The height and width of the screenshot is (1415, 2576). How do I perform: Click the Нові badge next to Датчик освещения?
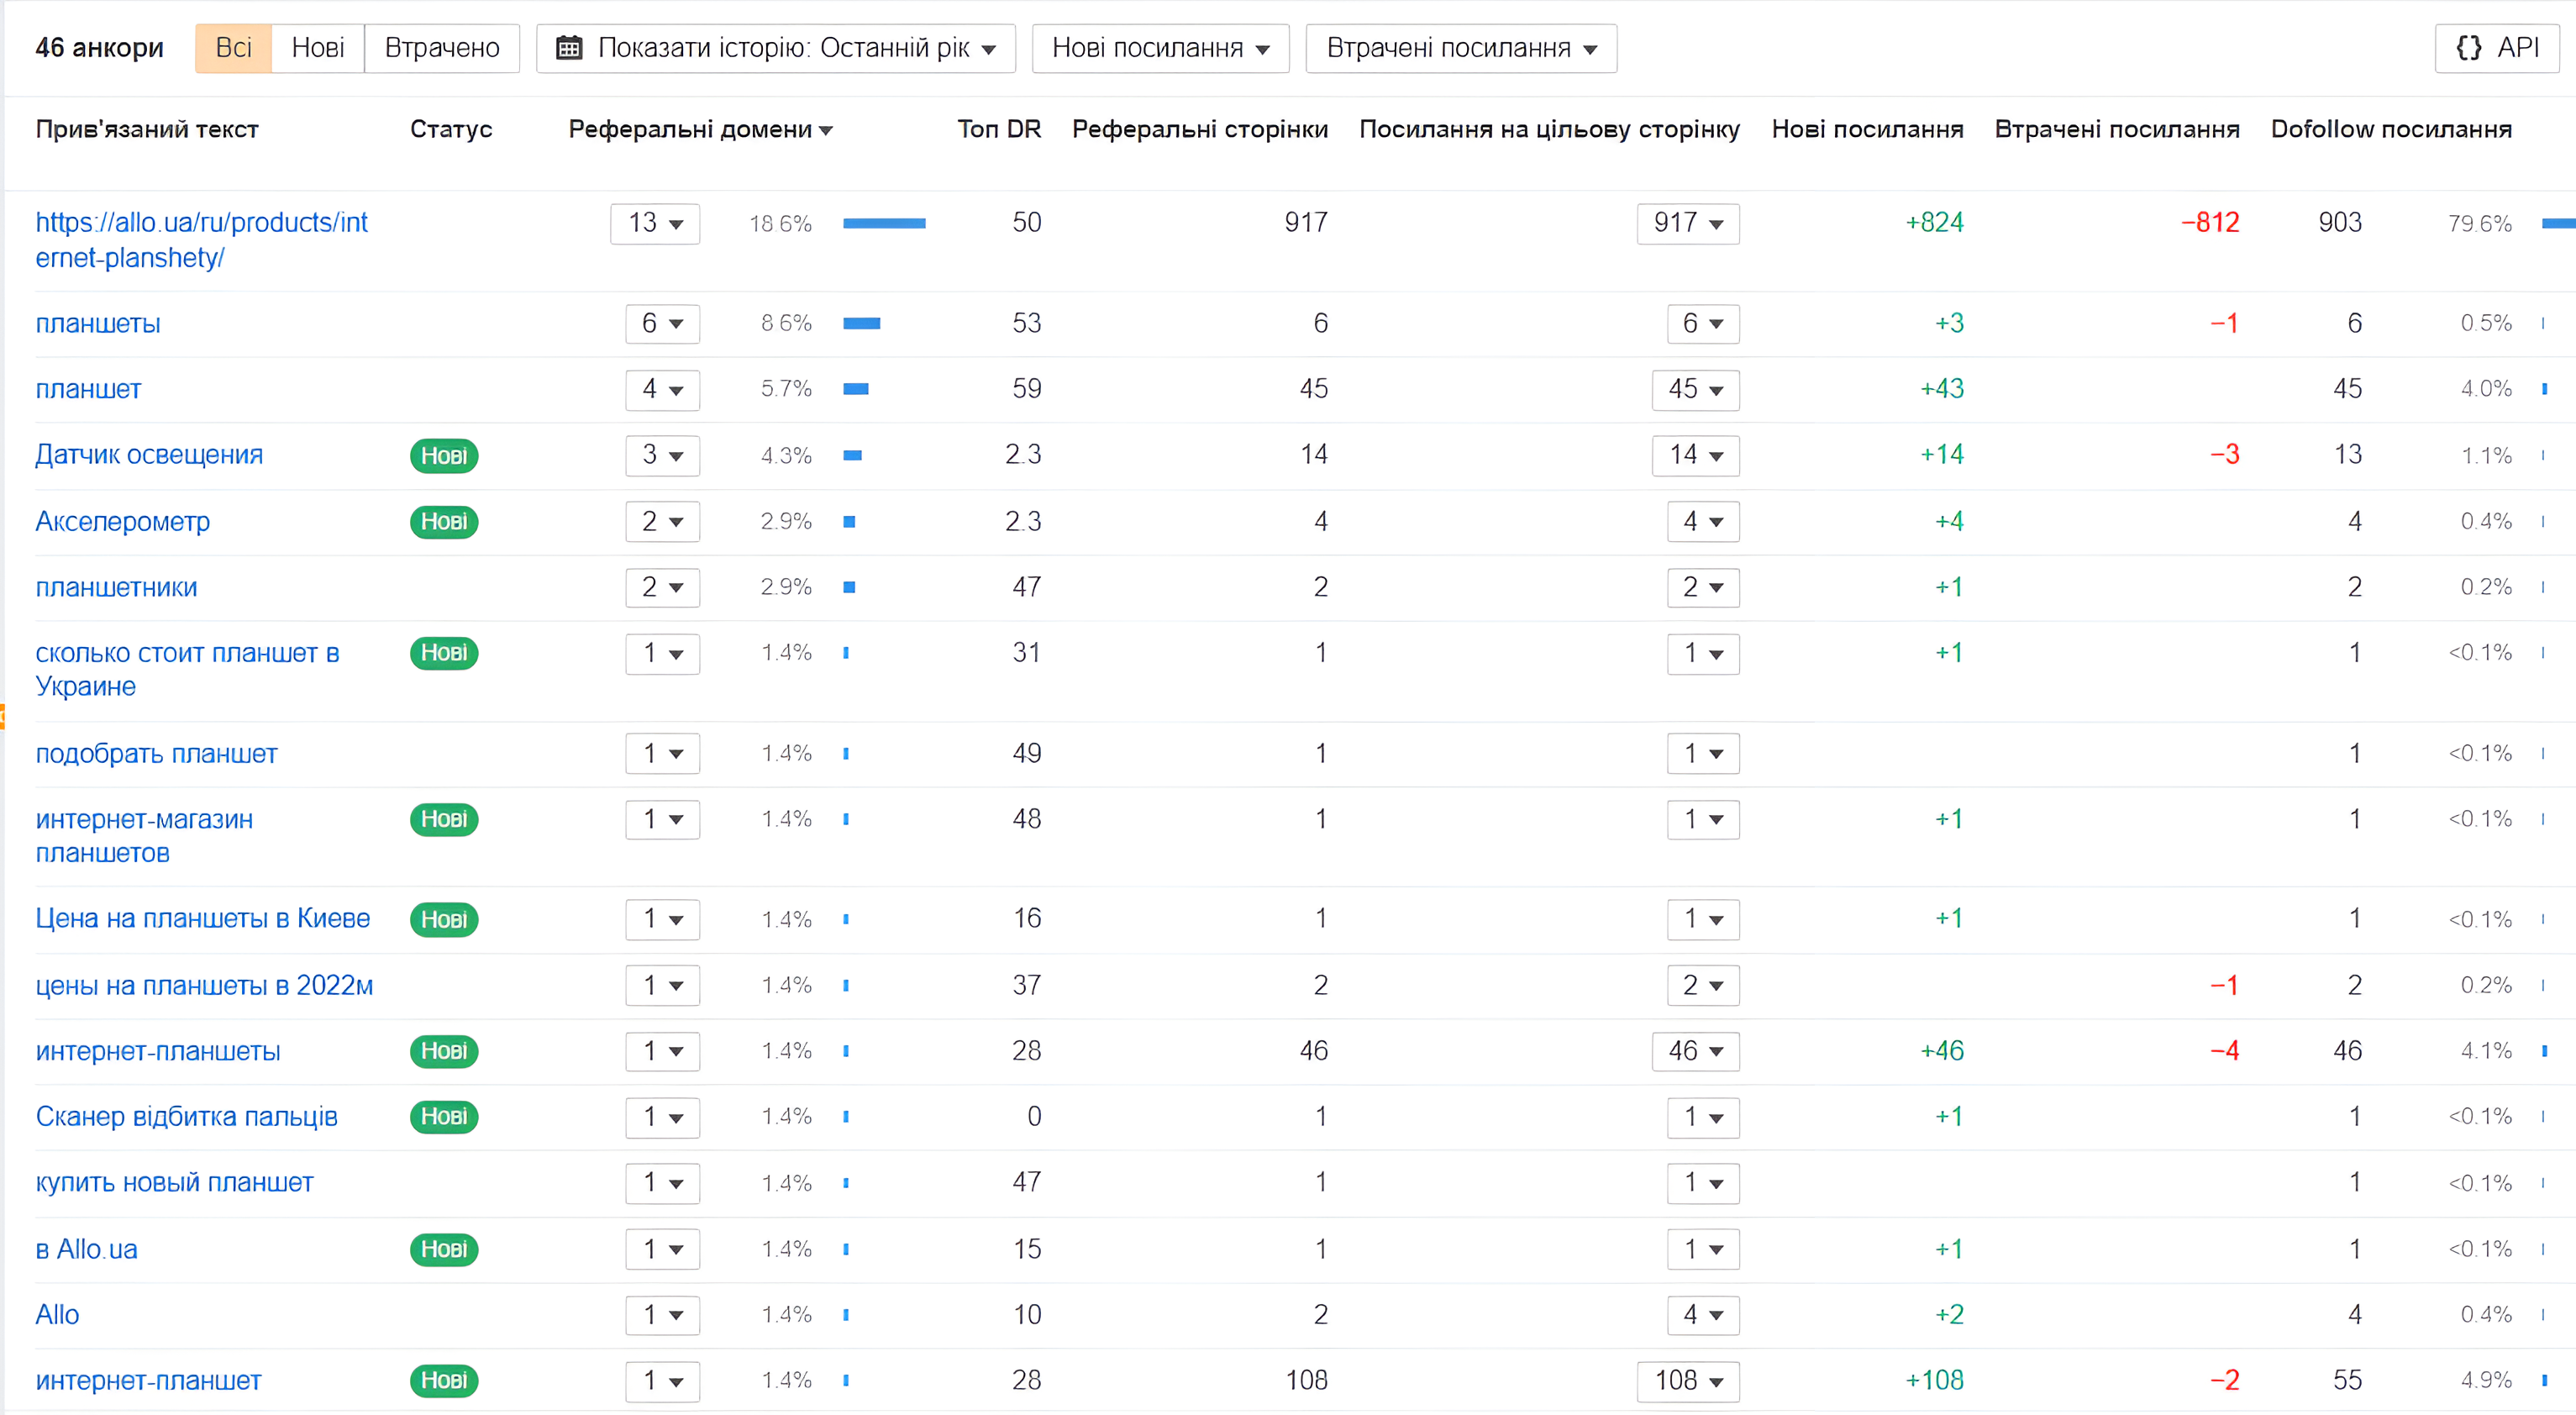tap(444, 455)
